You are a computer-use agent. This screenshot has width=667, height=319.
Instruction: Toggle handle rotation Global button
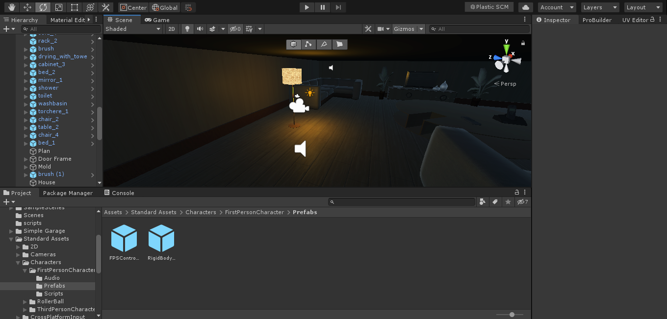[165, 7]
